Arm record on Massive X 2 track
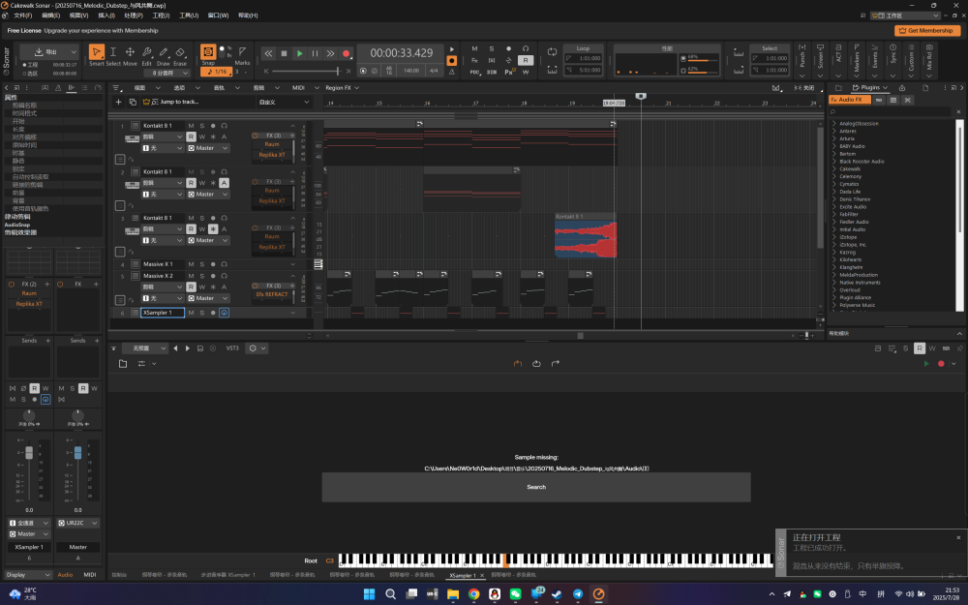Viewport: 968px width, 605px height. coord(213,276)
